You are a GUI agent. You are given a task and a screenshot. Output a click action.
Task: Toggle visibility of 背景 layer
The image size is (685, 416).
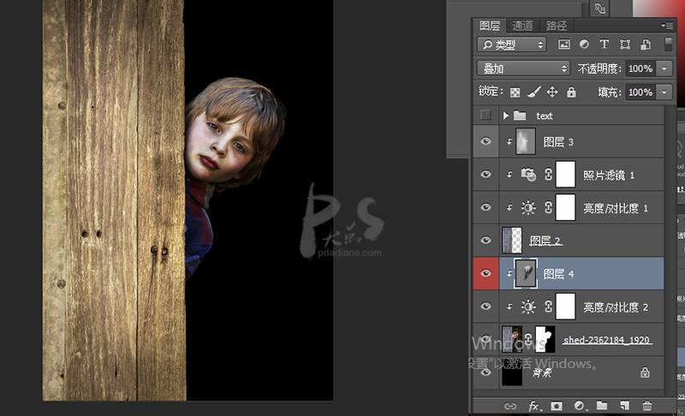pyautogui.click(x=485, y=372)
